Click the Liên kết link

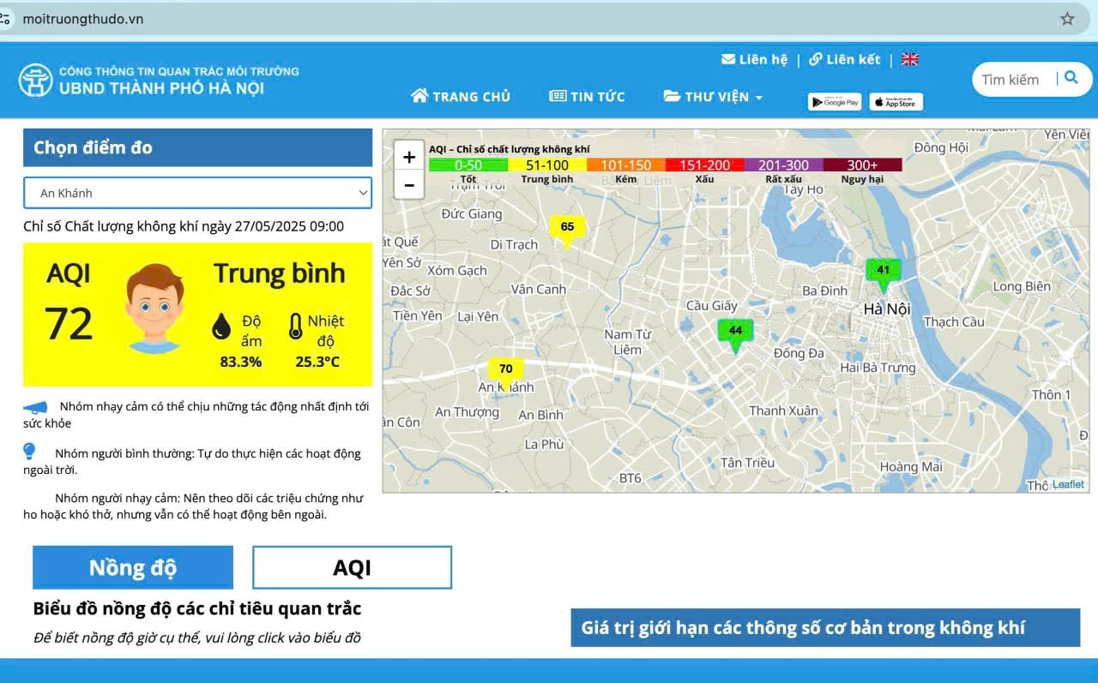tap(844, 59)
